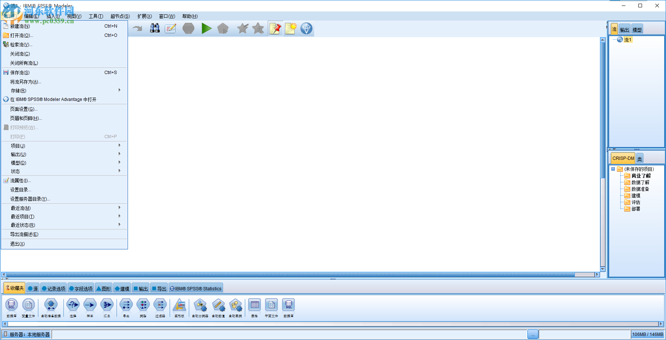Run the stream with the green play icon
The image size is (666, 340).
pyautogui.click(x=207, y=28)
